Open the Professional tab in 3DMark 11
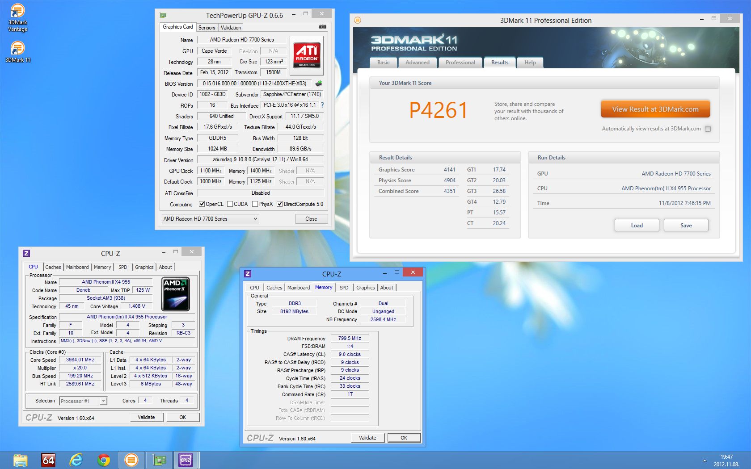The height and width of the screenshot is (469, 751). coord(460,63)
